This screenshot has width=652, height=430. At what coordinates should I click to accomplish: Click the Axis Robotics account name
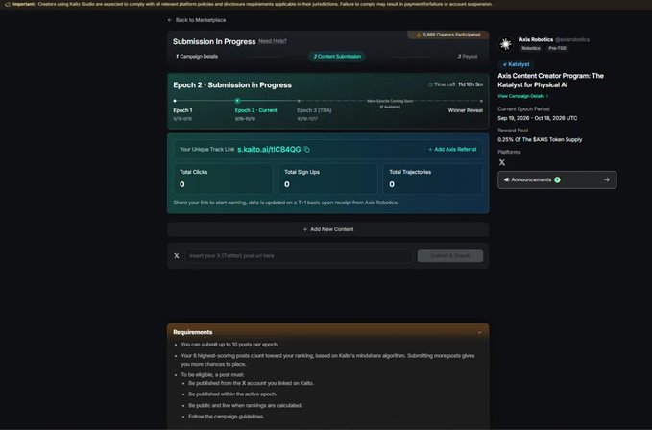coord(536,39)
